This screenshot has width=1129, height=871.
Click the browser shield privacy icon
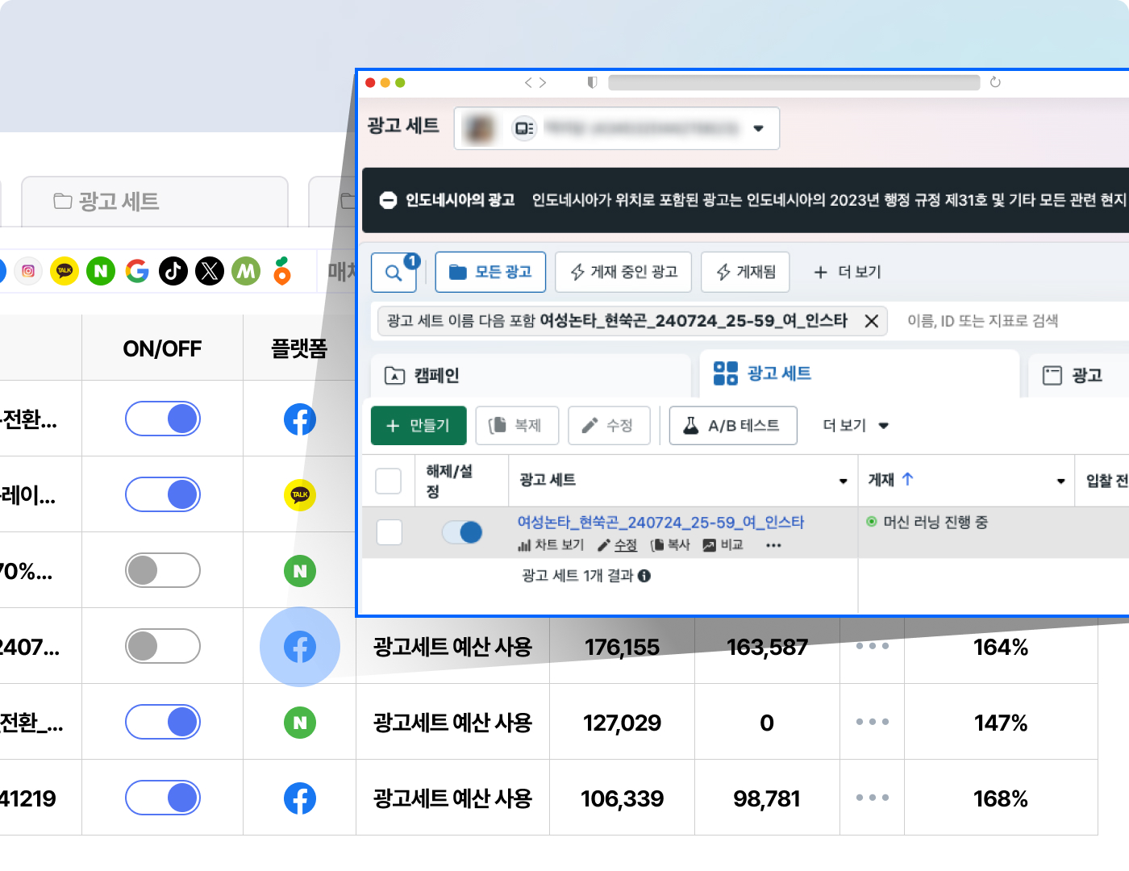pyautogui.click(x=592, y=82)
